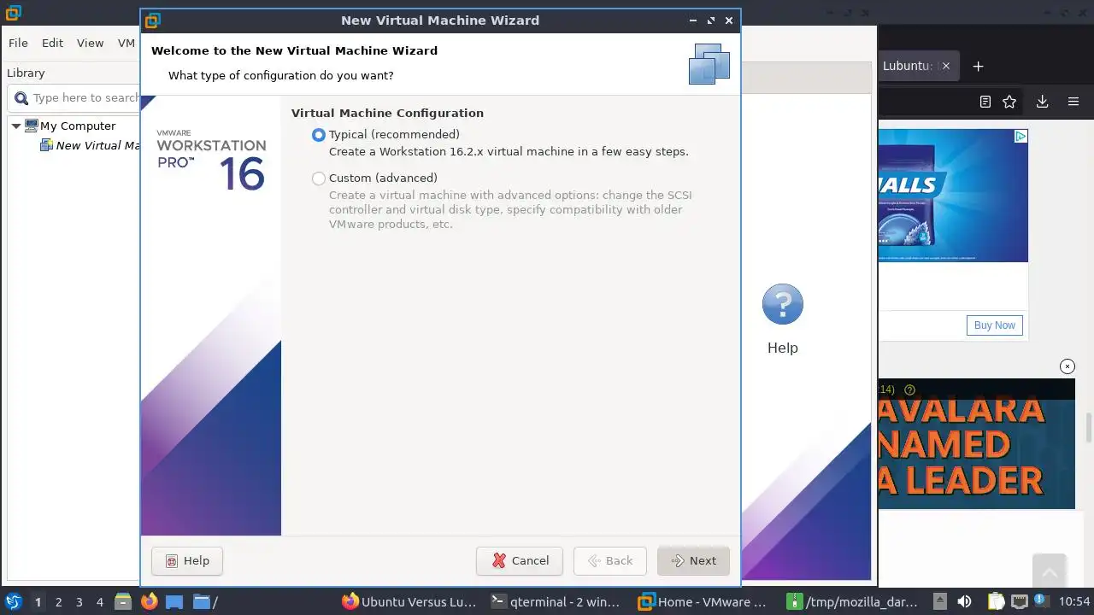This screenshot has width=1094, height=615.
Task: Open the Firefox hamburger menu
Action: (1073, 102)
